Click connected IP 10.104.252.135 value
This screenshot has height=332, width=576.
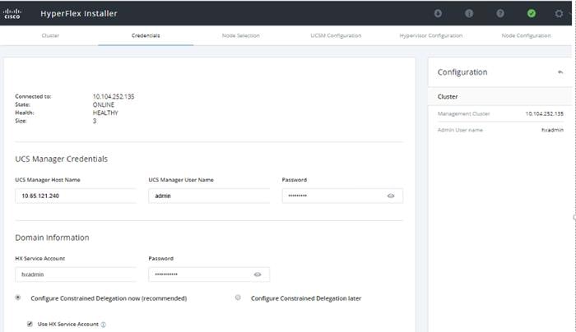click(114, 96)
